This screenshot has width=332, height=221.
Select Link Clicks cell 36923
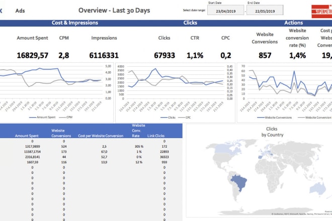pyautogui.click(x=164, y=157)
